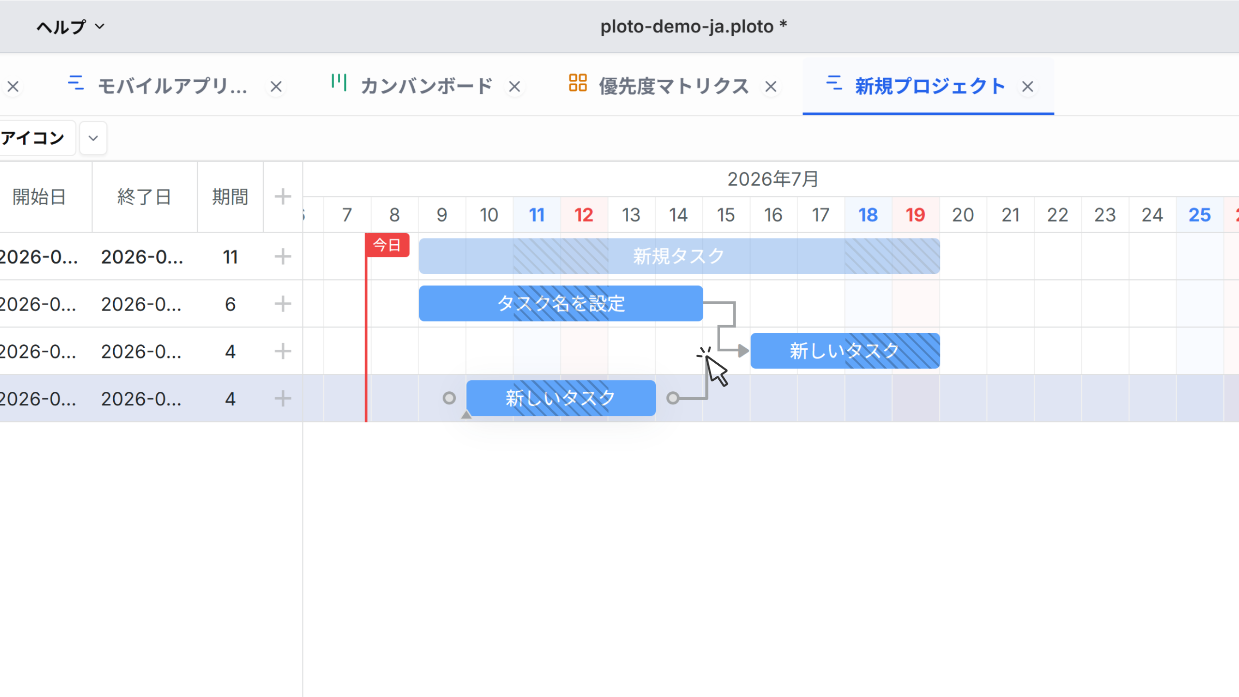Add a column with header plus icon
Screen dimensions: 1239x697
283,197
